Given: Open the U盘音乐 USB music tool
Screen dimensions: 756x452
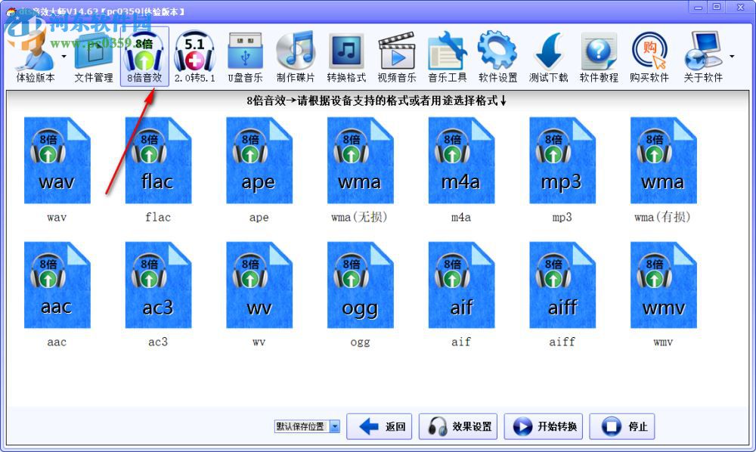Looking at the screenshot, I should point(244,54).
